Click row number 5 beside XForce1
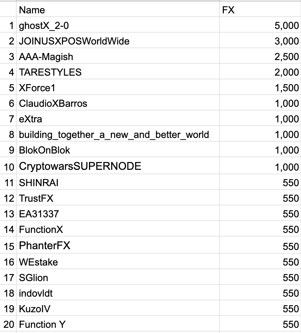Screen dimensions: 301x333 (x=8, y=87)
